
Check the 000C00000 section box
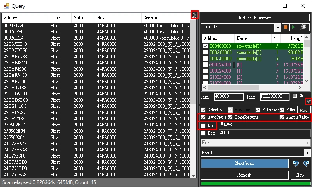pos(205,58)
